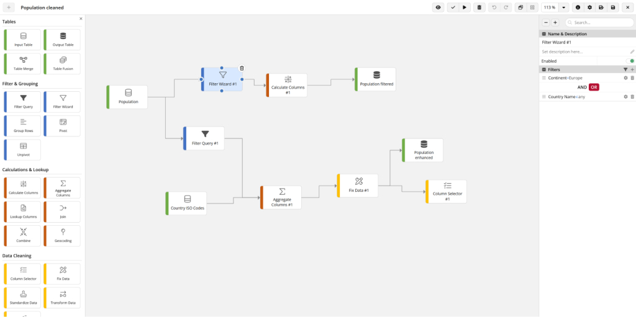Click the plus button beside Population cleaned
The image size is (636, 317).
9,7
